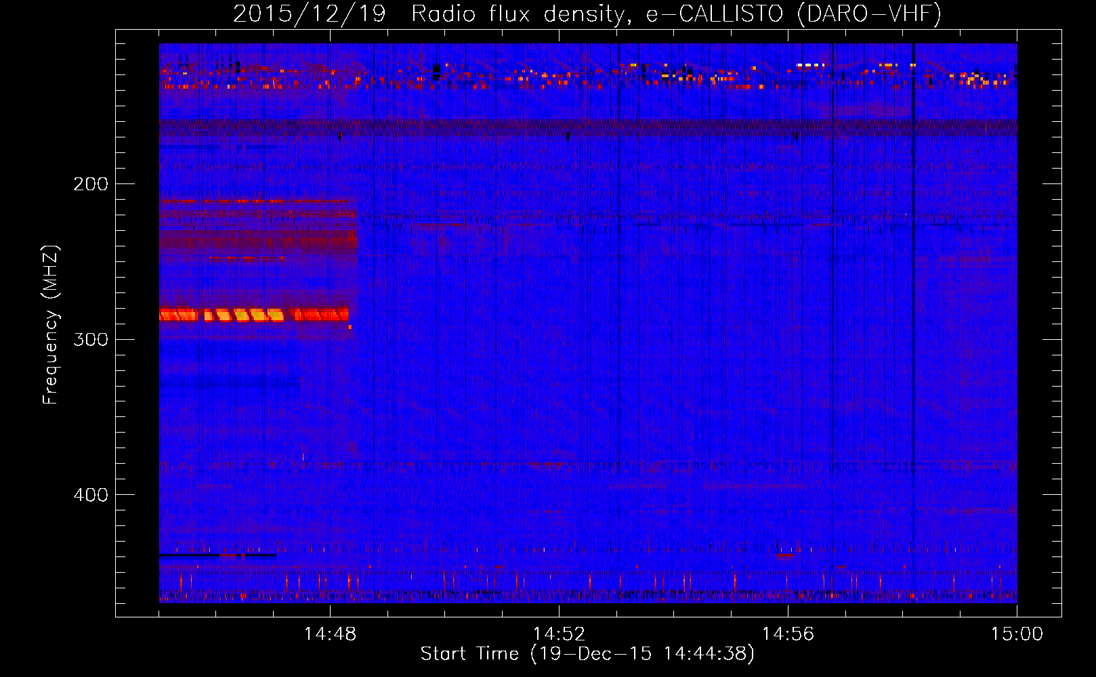Click the Frequency (MHZ) axis title

click(x=51, y=324)
